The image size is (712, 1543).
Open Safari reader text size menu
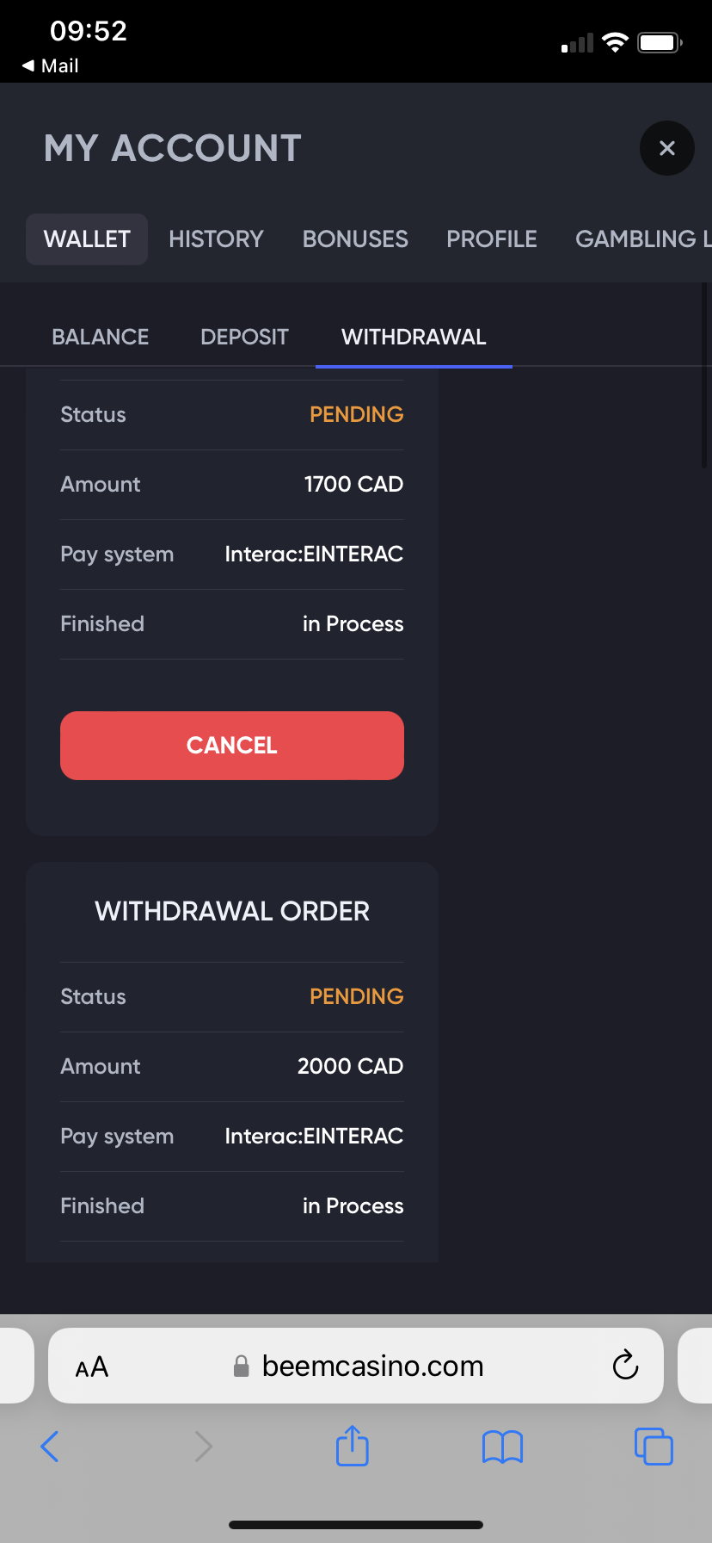[x=92, y=1366]
